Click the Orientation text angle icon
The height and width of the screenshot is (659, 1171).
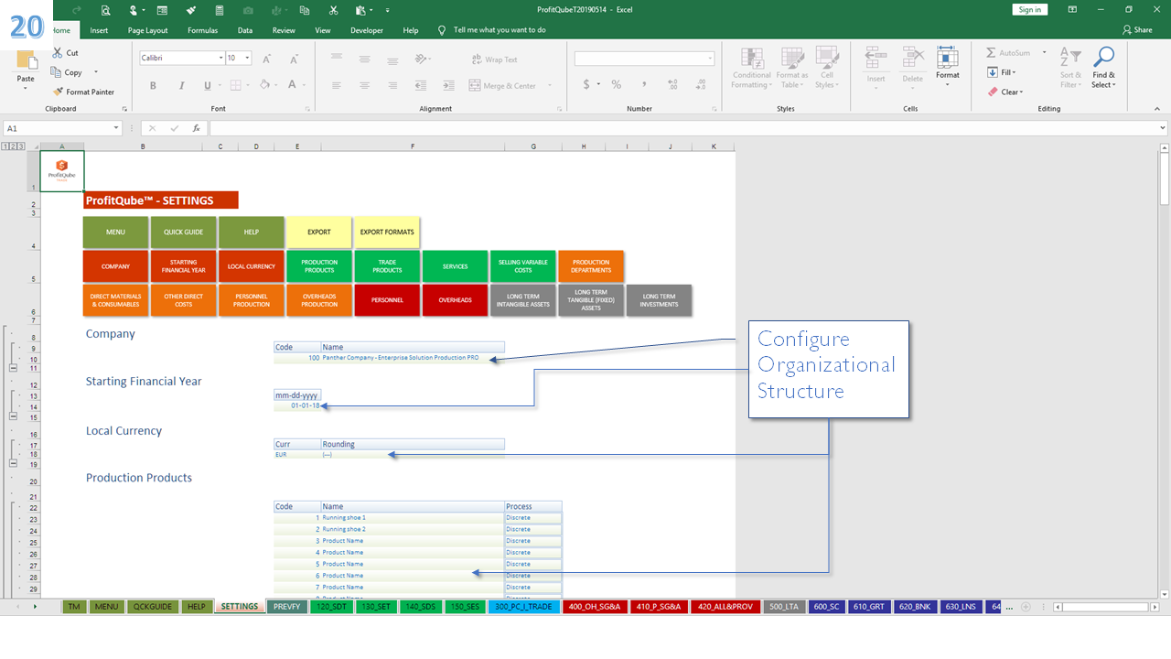click(x=421, y=59)
